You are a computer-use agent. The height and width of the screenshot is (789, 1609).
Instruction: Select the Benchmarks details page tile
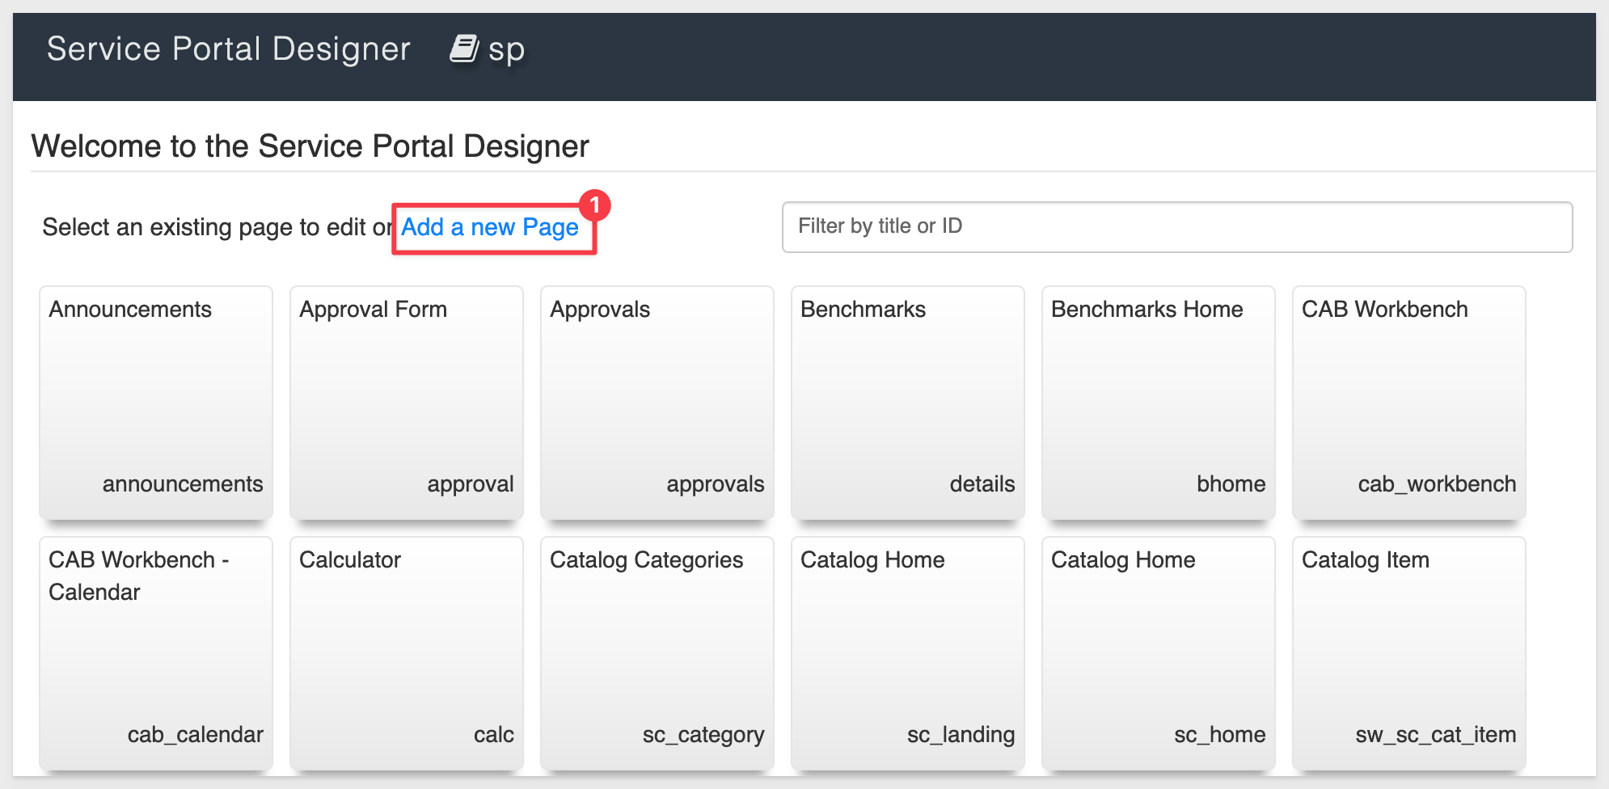[908, 403]
